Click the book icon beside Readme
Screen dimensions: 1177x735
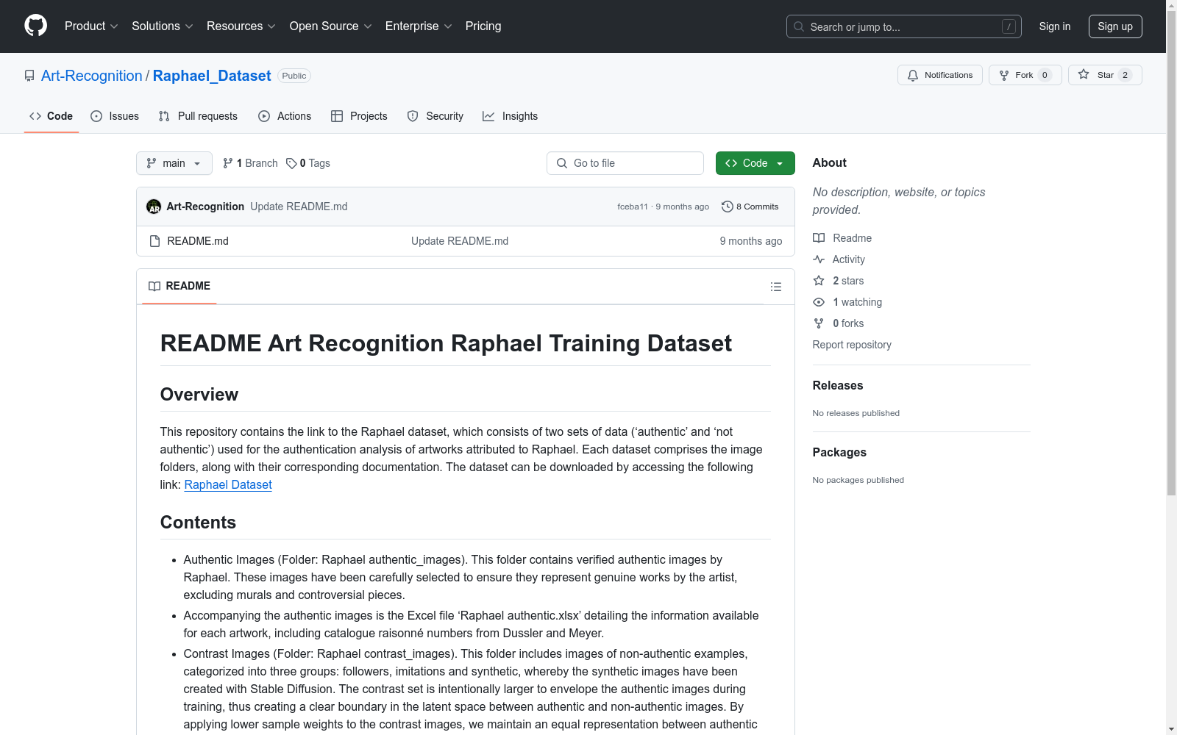click(819, 238)
